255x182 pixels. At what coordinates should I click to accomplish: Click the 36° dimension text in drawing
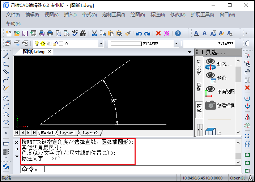coord(113,101)
